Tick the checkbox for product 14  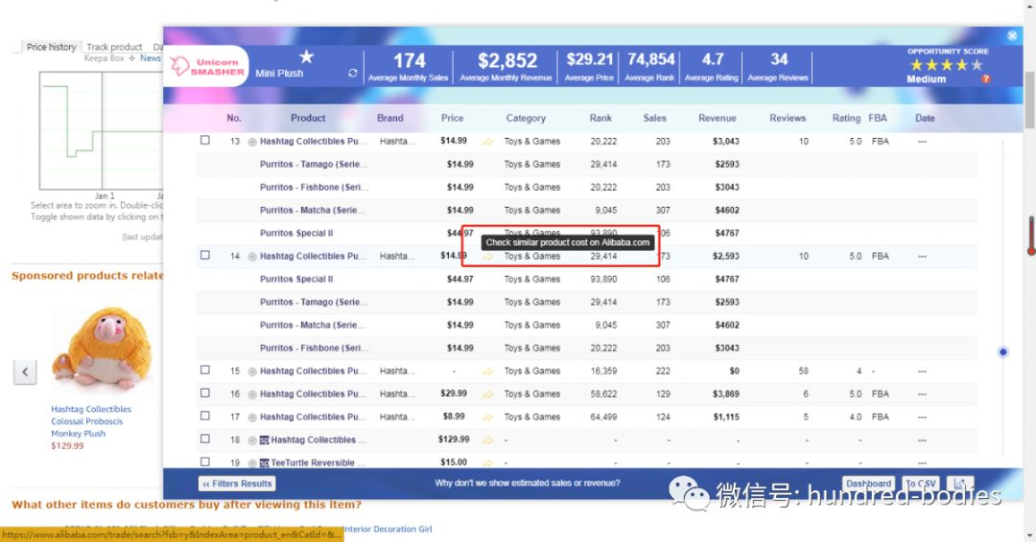point(205,255)
